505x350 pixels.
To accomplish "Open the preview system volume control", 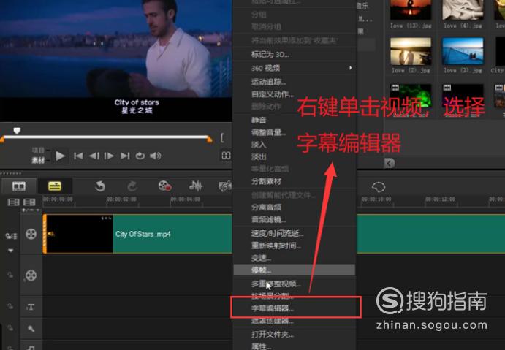I will [x=156, y=156].
